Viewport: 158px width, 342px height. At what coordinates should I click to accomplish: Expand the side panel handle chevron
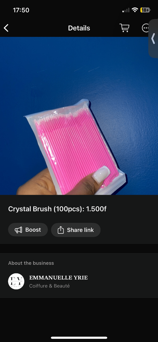point(153,38)
